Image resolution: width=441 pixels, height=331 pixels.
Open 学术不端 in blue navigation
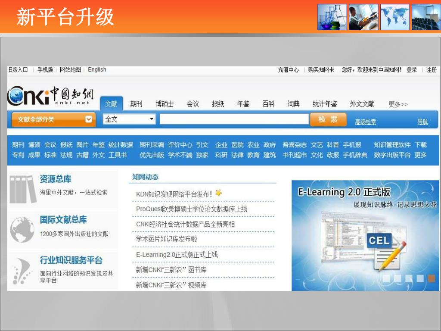click(x=180, y=155)
